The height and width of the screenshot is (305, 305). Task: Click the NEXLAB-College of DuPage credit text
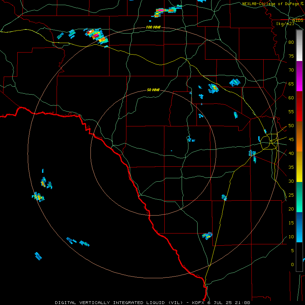click(x=271, y=4)
